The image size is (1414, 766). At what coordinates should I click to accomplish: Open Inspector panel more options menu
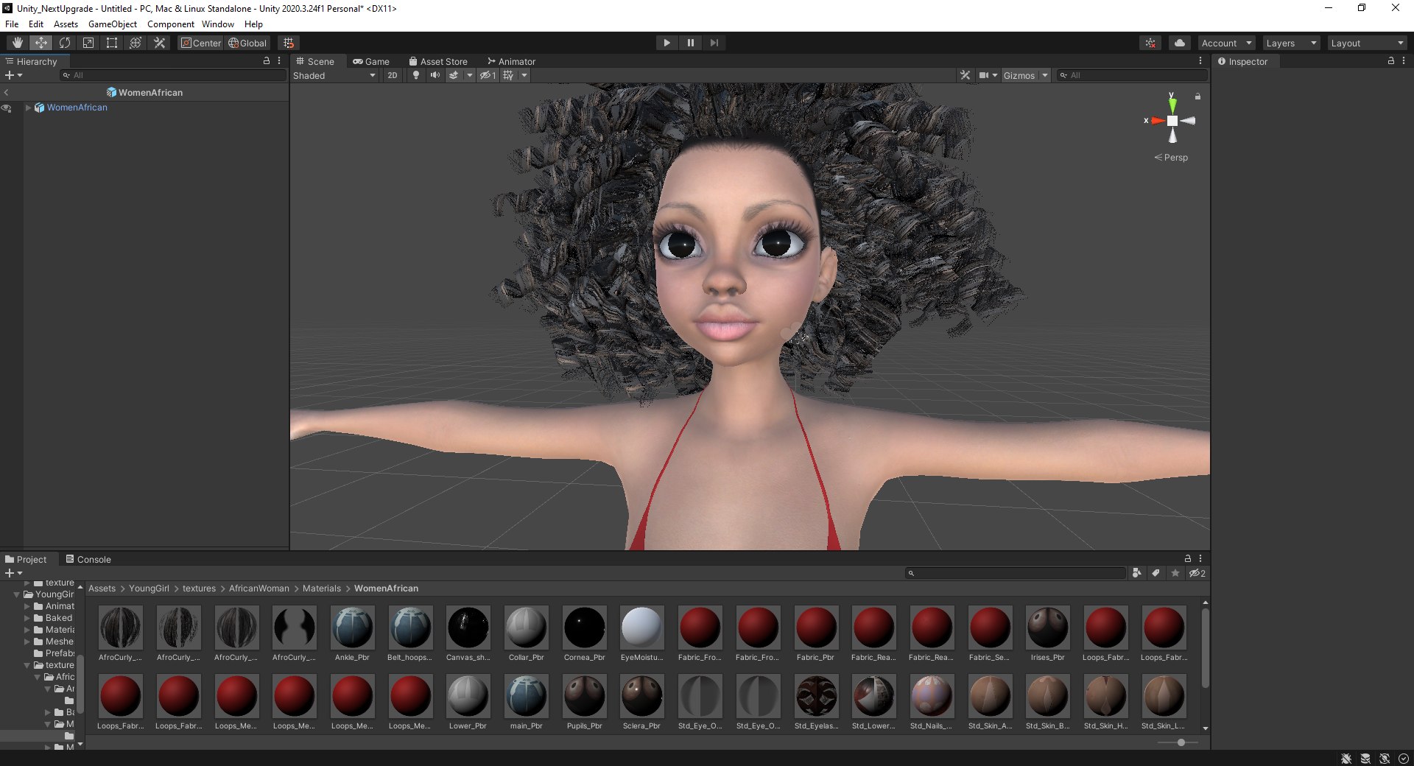pyautogui.click(x=1404, y=61)
